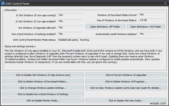Image resolution: width=169 pixels, height=106 pixels.
Task: Click the 'Automatically install Windows Updates?' label
Action: 116,34
